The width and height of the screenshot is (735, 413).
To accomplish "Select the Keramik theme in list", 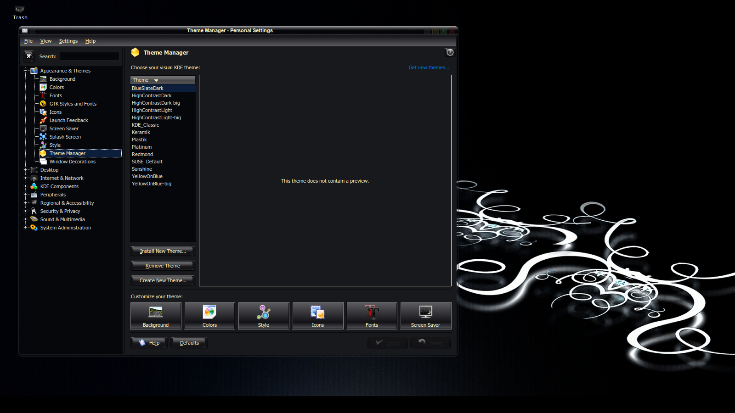I will click(x=141, y=132).
